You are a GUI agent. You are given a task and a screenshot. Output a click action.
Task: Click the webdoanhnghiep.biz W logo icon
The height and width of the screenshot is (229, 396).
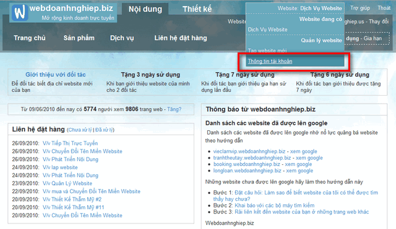[20, 12]
